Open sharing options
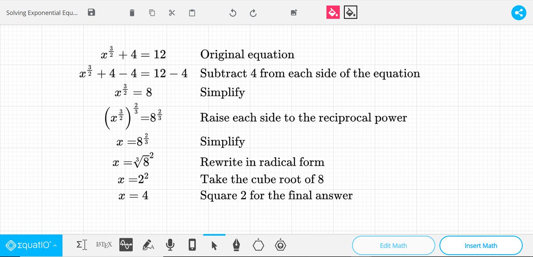This screenshot has height=257, width=533. click(519, 12)
